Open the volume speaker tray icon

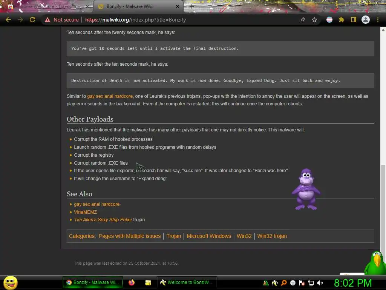coord(320,283)
